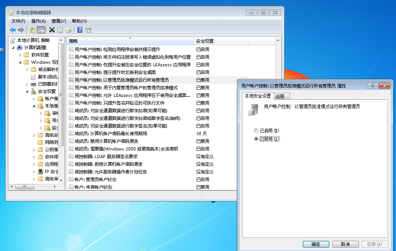
Task: Collapse the 计算机配置 tree node
Action: (x=13, y=47)
